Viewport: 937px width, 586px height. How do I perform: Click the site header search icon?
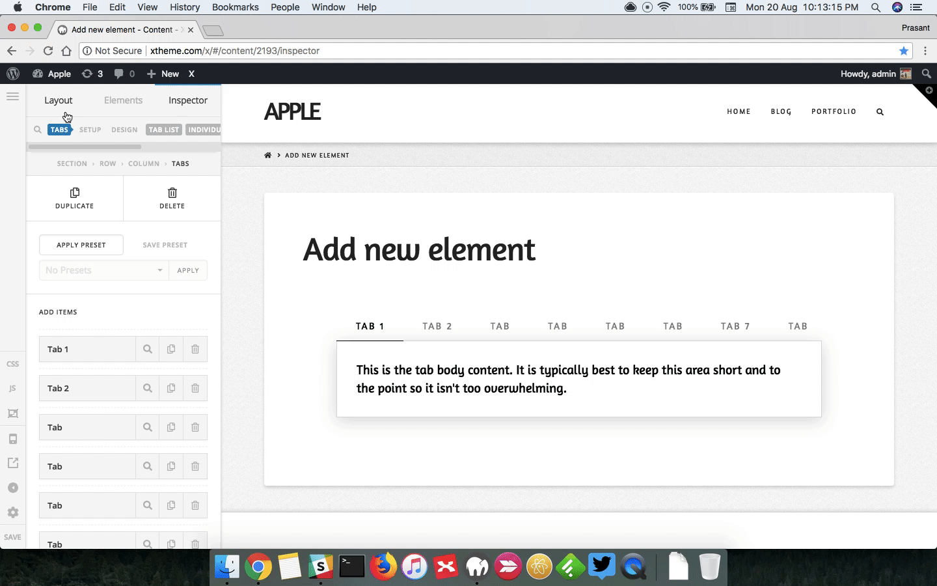click(880, 112)
